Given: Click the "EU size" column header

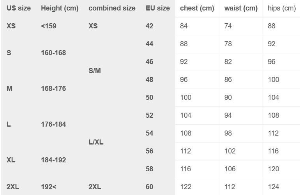Looking at the screenshot, I should 158,8.
